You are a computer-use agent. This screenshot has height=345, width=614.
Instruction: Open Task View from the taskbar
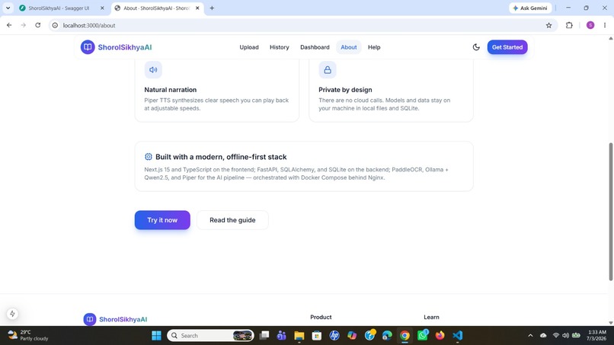(x=264, y=336)
